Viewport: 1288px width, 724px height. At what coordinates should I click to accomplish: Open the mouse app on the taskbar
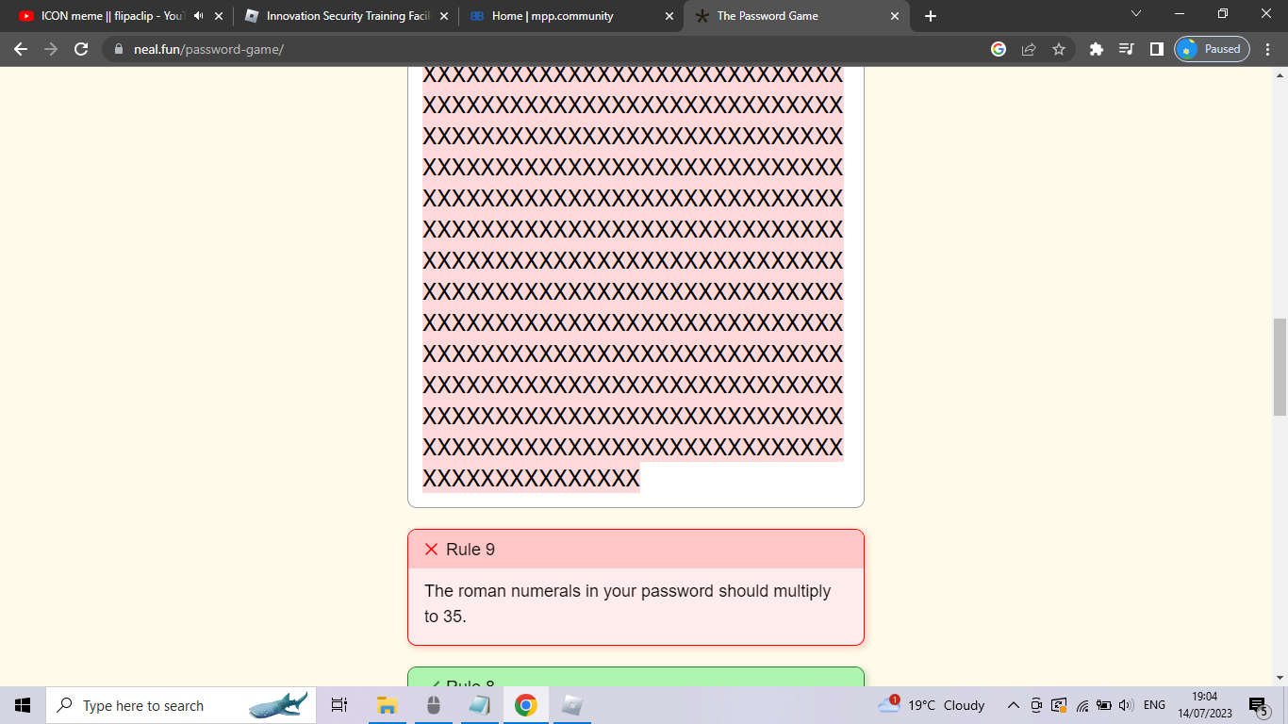433,705
